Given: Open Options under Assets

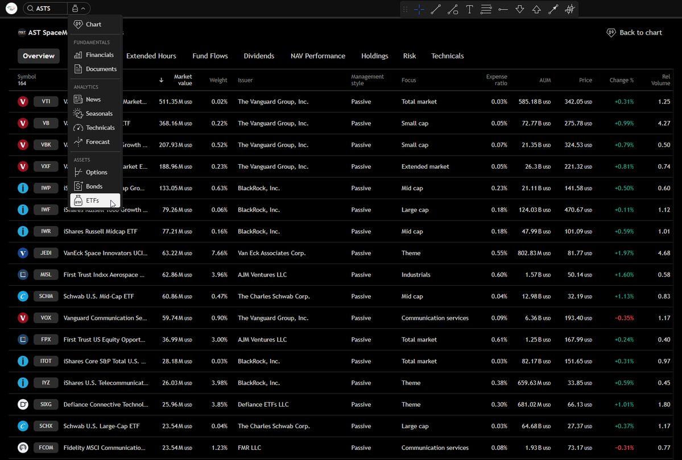Looking at the screenshot, I should [x=95, y=172].
